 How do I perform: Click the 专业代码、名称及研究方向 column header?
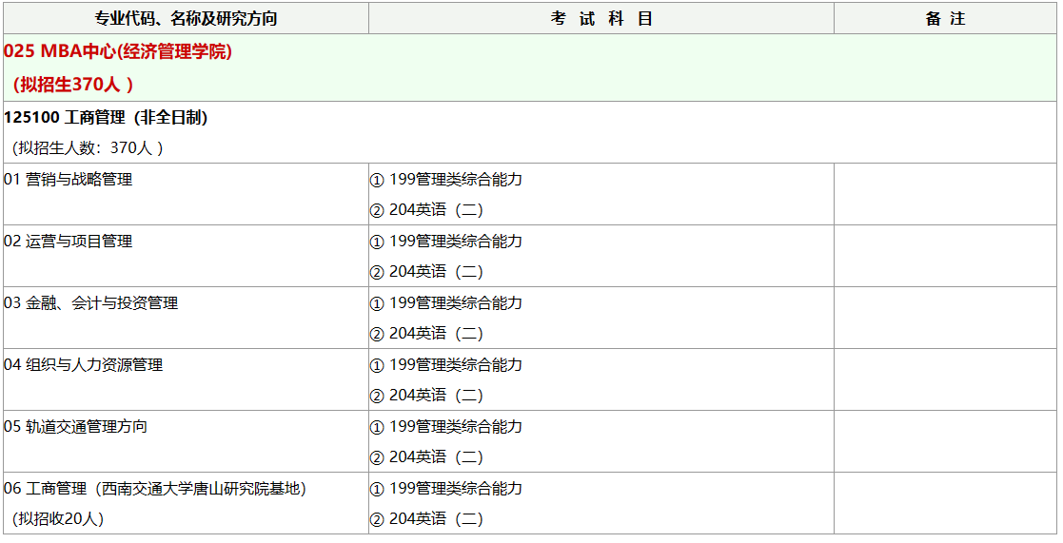[186, 18]
